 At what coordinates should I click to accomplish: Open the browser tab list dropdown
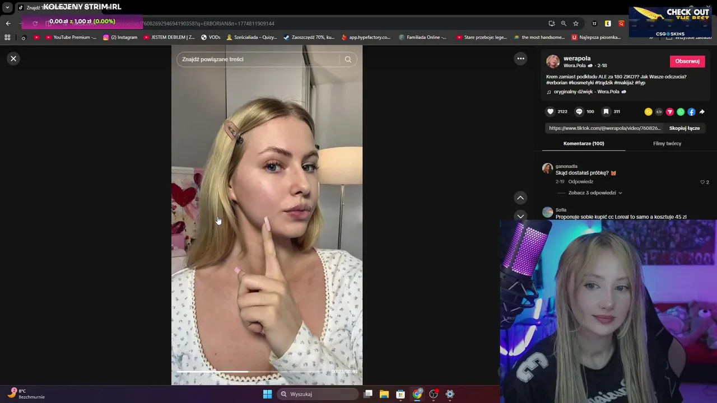point(7,7)
